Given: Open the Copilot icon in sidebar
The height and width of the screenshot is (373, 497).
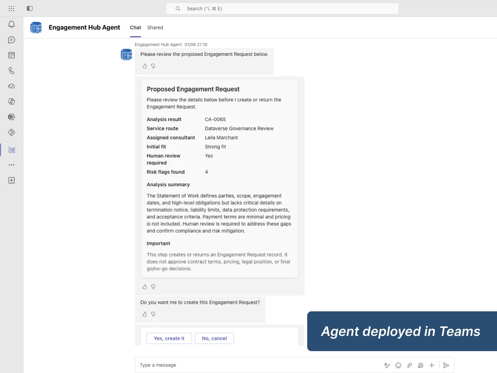Looking at the screenshot, I should tap(12, 101).
